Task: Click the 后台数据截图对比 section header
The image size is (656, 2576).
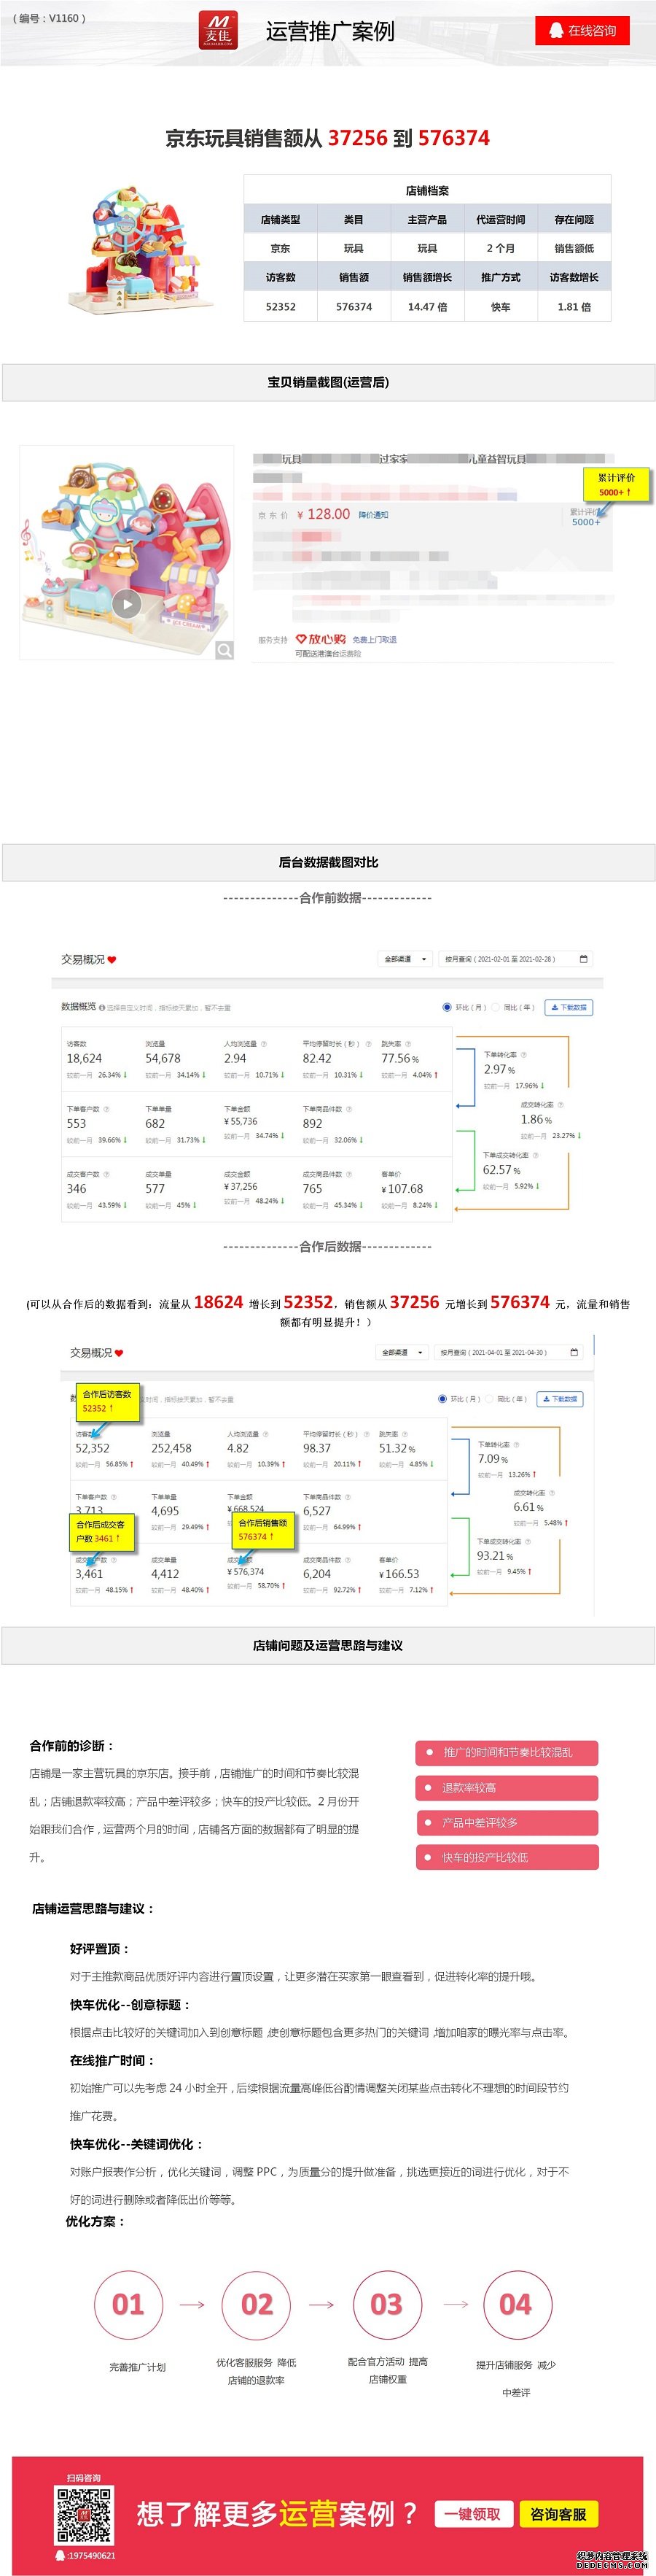Action: click(327, 862)
